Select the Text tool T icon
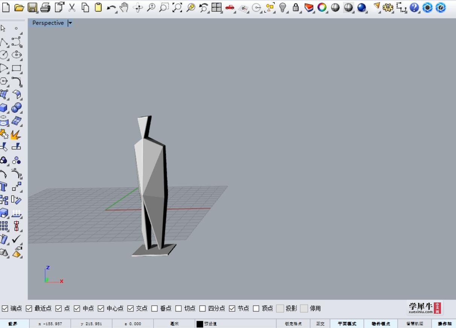The image size is (456, 328). pos(3,187)
